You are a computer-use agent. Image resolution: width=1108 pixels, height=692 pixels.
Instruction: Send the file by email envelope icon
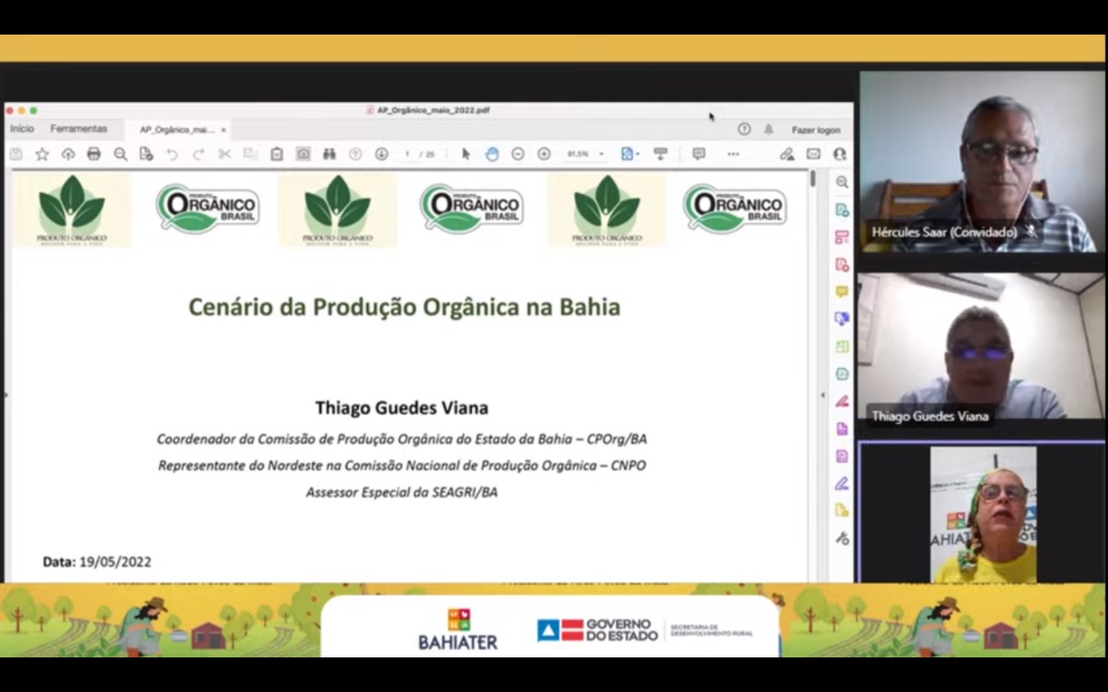click(813, 154)
